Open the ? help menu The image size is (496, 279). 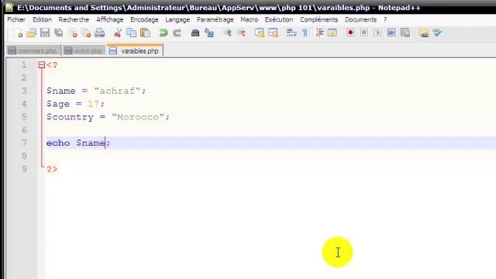pos(385,19)
